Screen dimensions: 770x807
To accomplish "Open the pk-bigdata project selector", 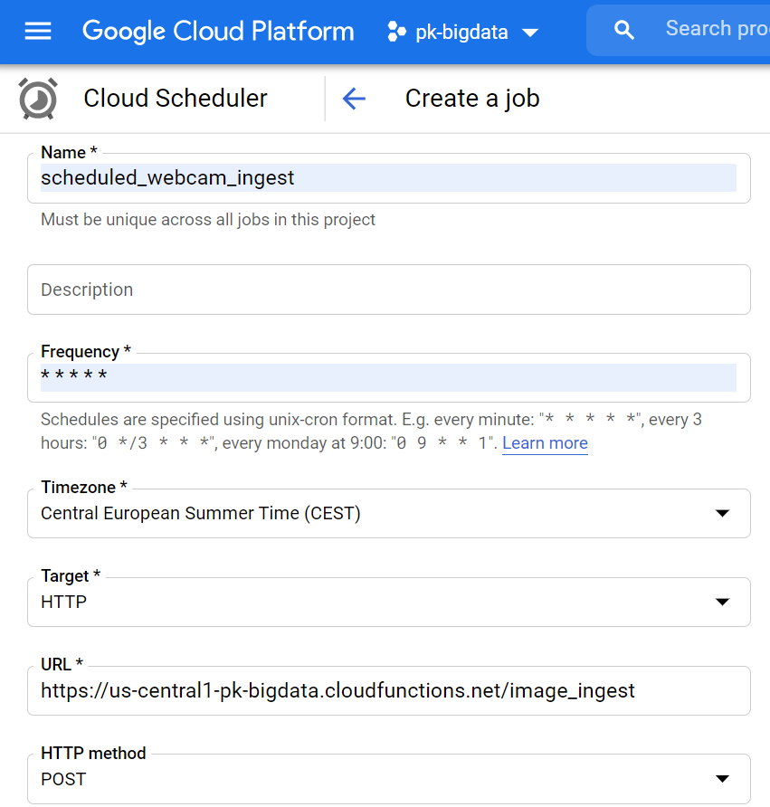I will tap(462, 32).
